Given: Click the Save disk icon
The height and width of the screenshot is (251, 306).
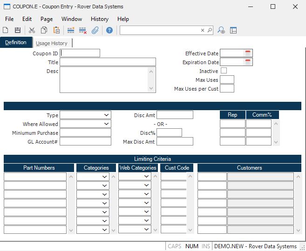Looking at the screenshot, I should pos(18,30).
